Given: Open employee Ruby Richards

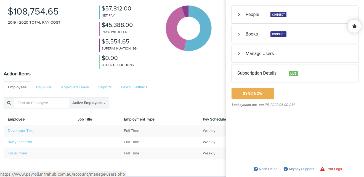Looking at the screenshot, I should 20,142.
